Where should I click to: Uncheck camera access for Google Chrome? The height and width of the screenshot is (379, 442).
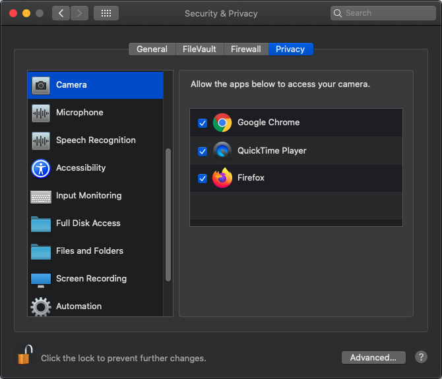[x=203, y=123]
